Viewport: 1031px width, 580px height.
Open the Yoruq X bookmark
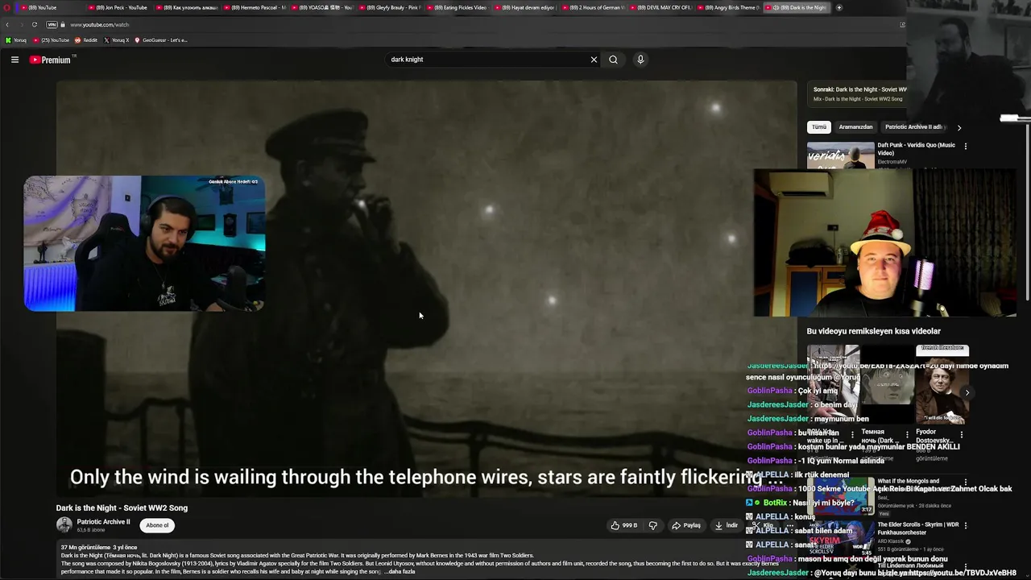point(117,40)
